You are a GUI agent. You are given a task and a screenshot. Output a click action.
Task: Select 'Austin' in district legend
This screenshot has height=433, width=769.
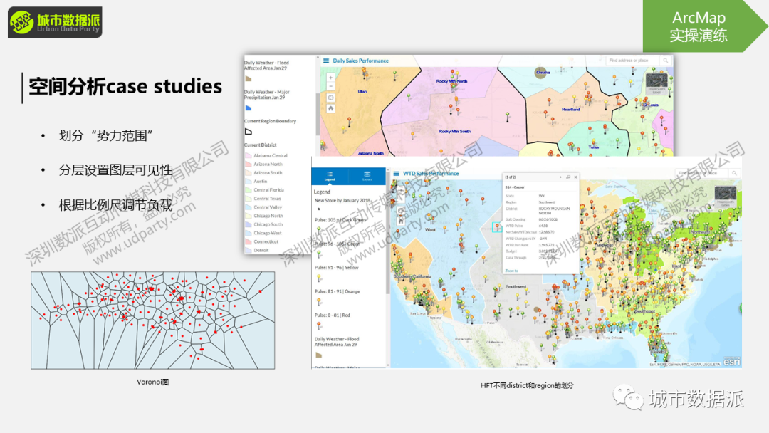pyautogui.click(x=261, y=182)
